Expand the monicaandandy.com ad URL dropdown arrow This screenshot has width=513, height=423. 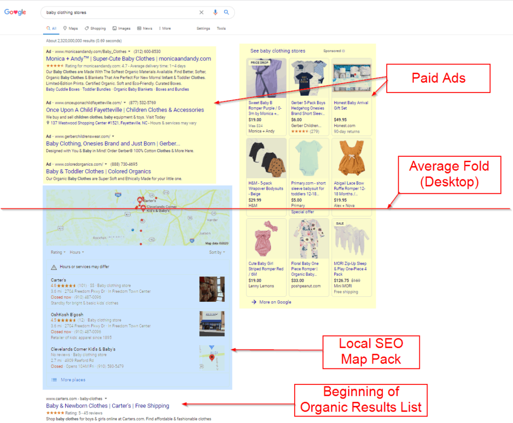129,52
